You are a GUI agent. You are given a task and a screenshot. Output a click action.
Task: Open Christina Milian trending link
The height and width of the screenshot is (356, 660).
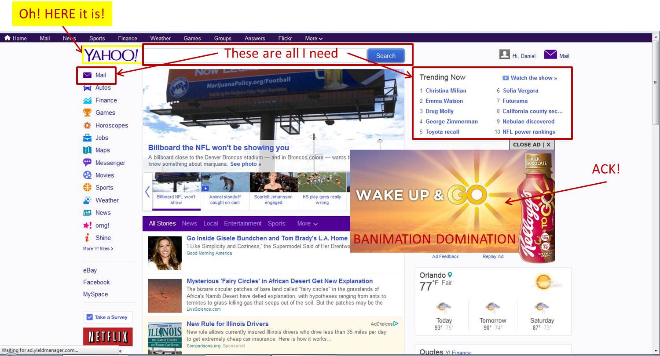[446, 91]
